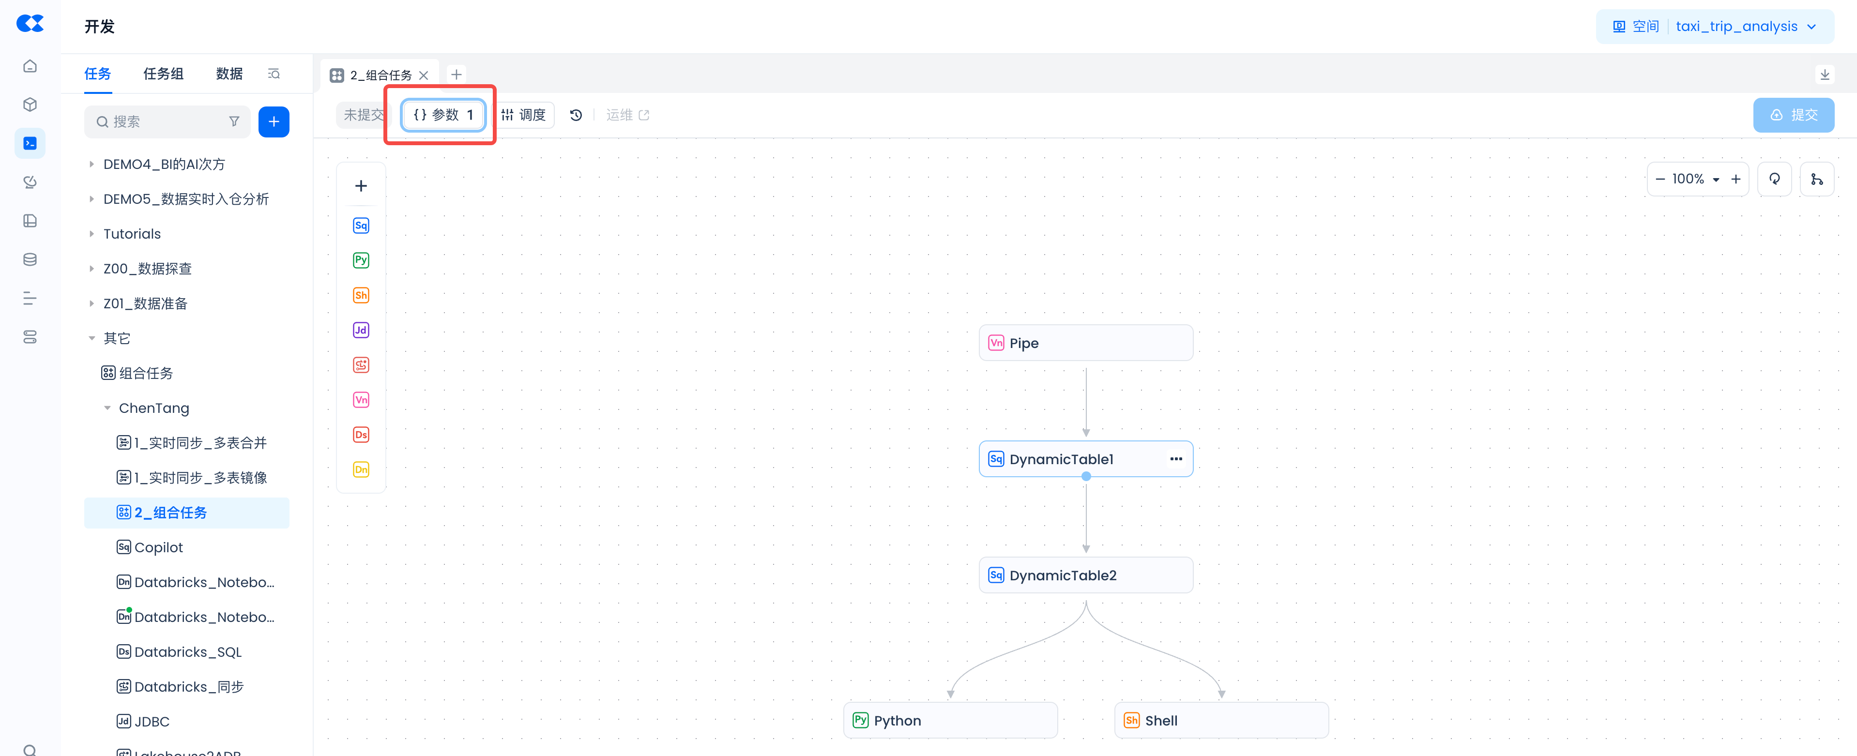Add Python node from palette
The width and height of the screenshot is (1857, 756).
point(361,260)
